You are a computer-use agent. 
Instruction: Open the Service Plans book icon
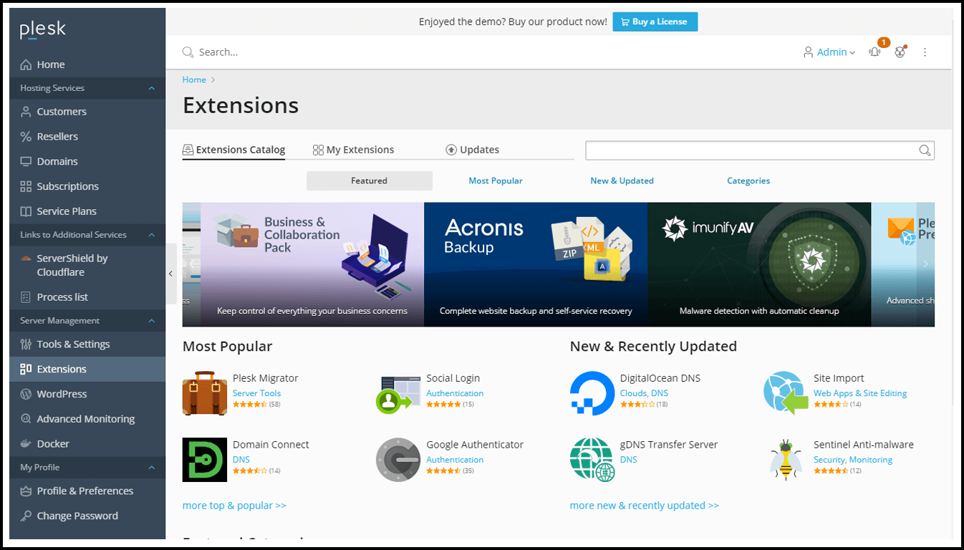(x=26, y=211)
